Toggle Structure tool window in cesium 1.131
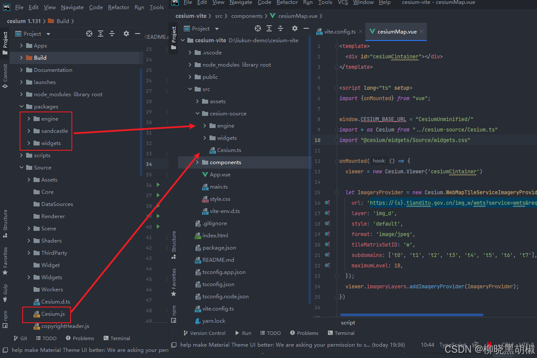The height and width of the screenshot is (358, 537). 5,223
